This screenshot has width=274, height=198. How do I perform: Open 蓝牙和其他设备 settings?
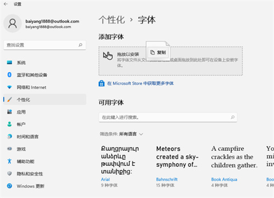[x=45, y=75]
